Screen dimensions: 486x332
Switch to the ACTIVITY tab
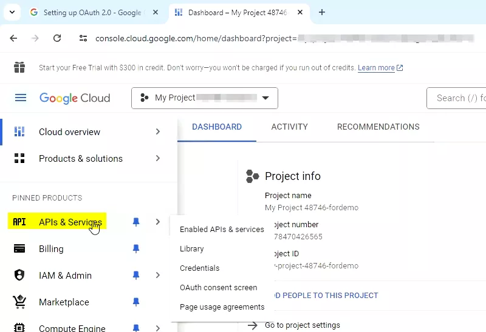[x=290, y=127]
